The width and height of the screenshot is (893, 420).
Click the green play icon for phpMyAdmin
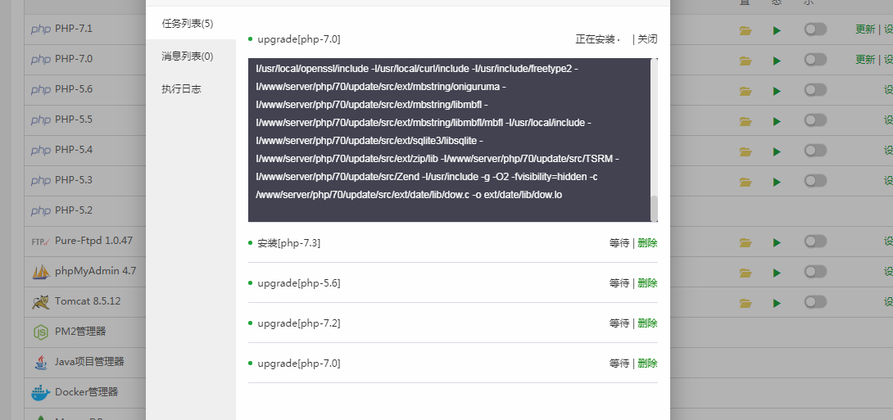tap(777, 273)
